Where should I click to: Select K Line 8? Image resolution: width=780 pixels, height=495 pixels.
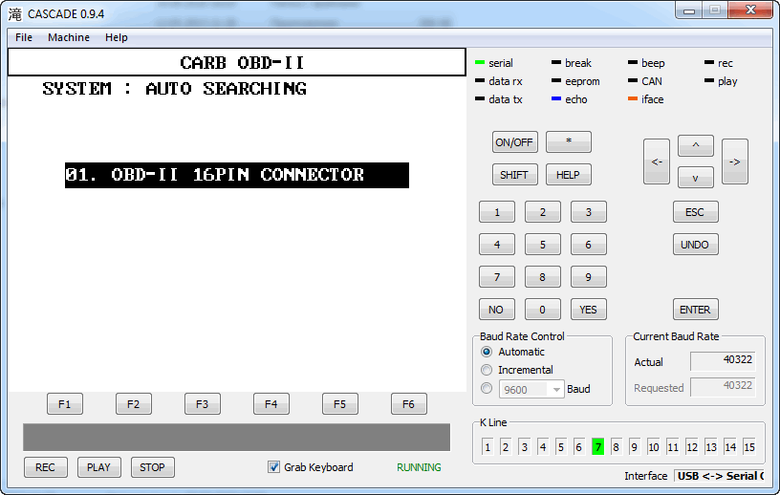click(616, 447)
